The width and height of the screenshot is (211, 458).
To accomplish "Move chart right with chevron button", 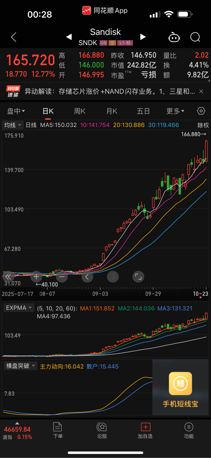I will tap(113, 277).
